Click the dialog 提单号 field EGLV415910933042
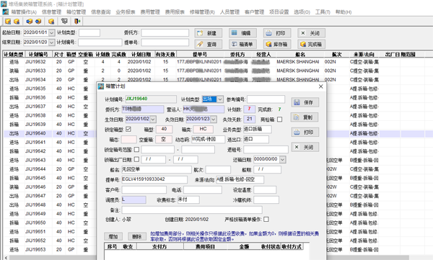Screen dimensions: 433x260 coord(154,179)
